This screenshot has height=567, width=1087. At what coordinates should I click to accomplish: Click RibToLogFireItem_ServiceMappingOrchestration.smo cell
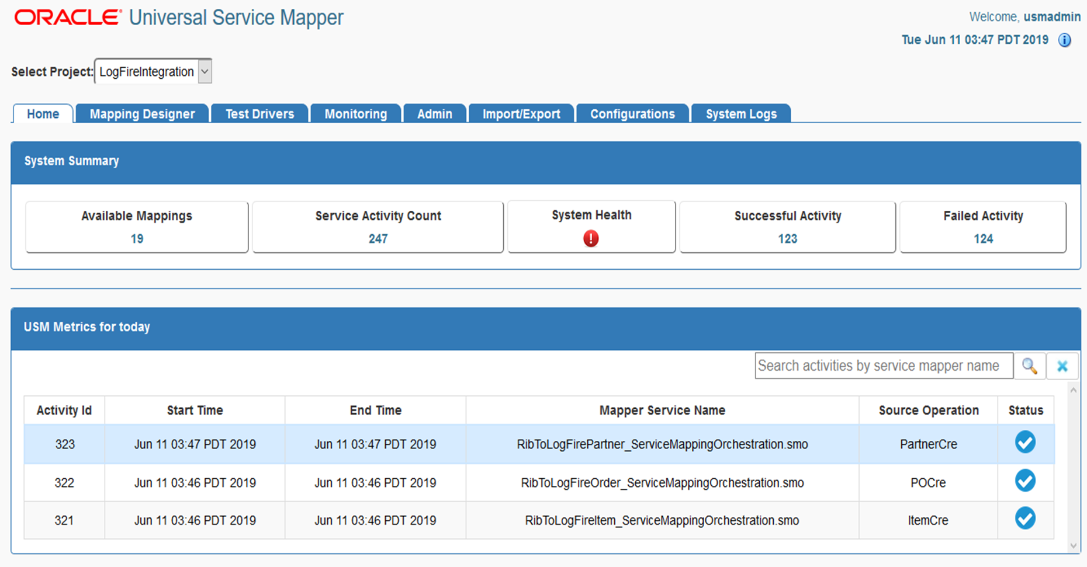click(663, 520)
